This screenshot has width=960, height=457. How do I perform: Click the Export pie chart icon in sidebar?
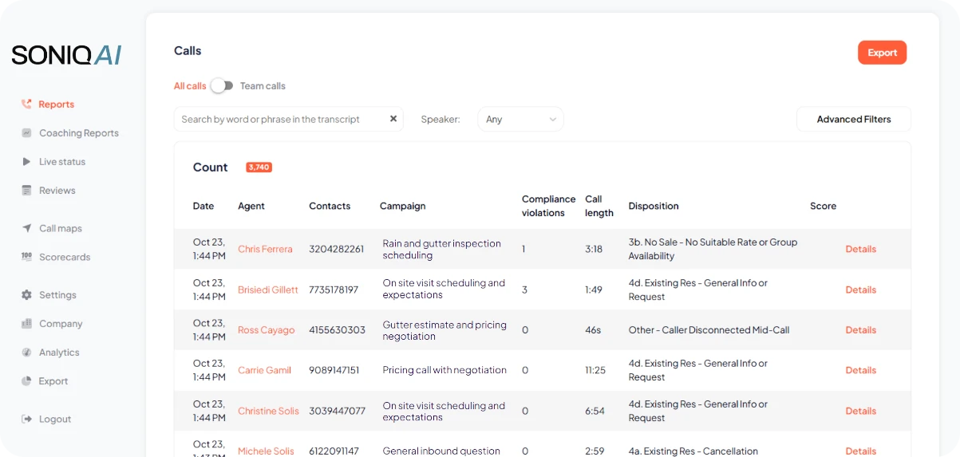26,380
